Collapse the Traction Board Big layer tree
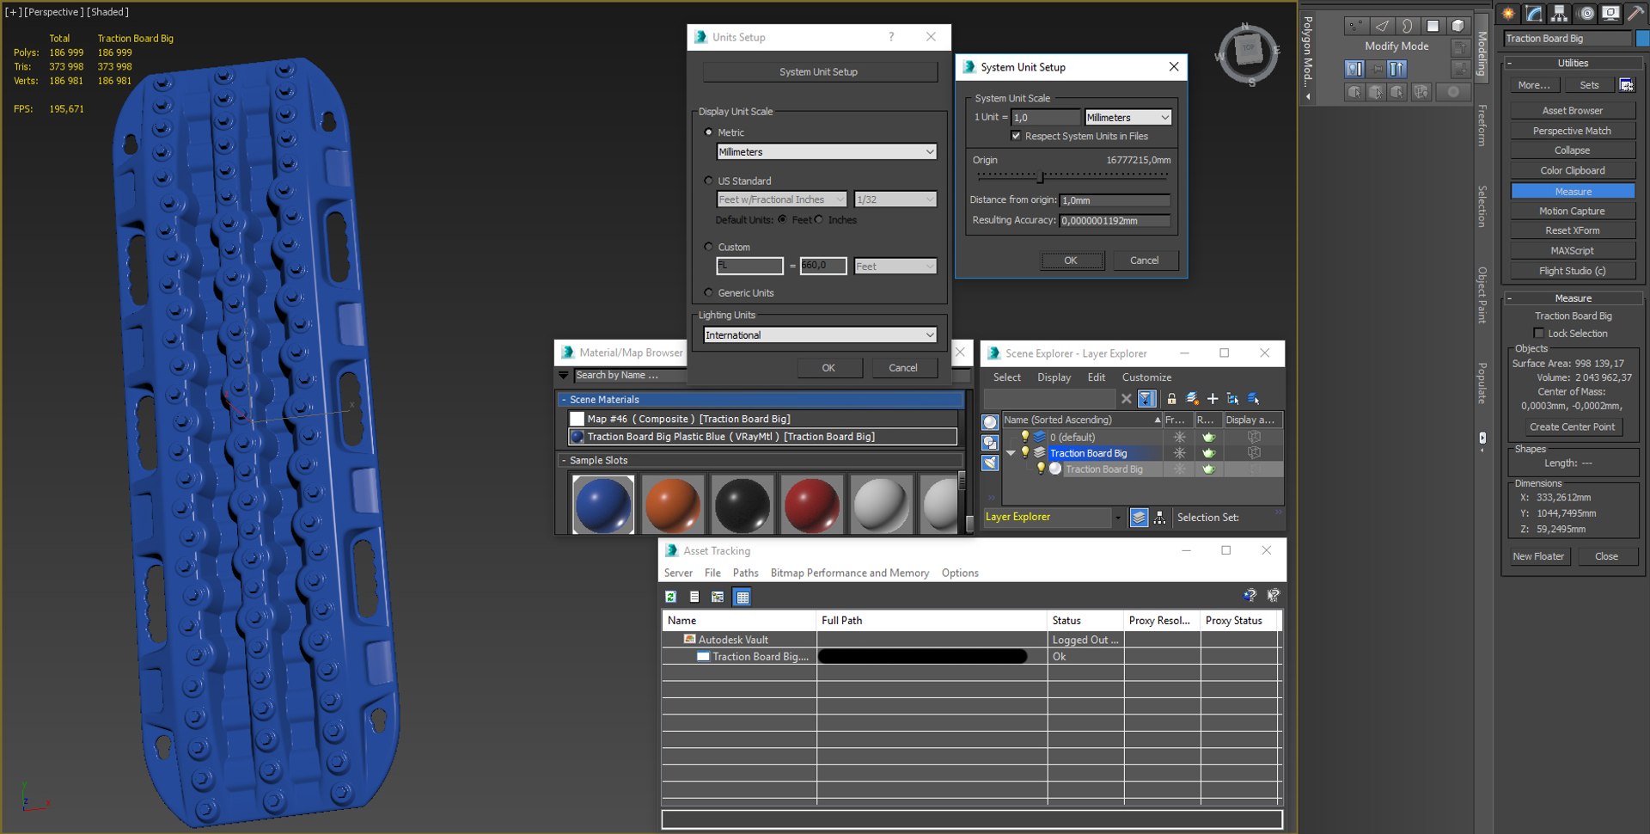The width and height of the screenshot is (1650, 834). pyautogui.click(x=1011, y=453)
